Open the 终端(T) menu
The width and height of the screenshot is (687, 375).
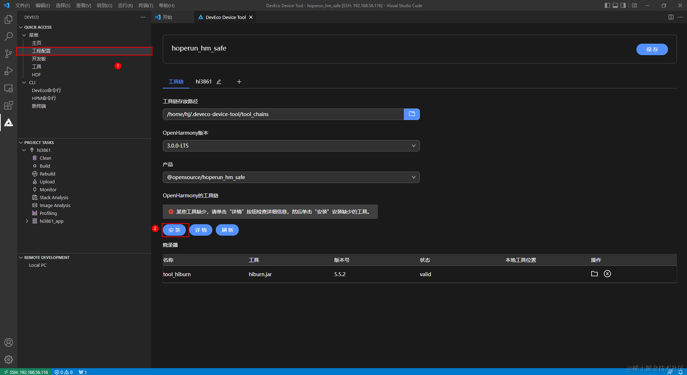click(146, 5)
